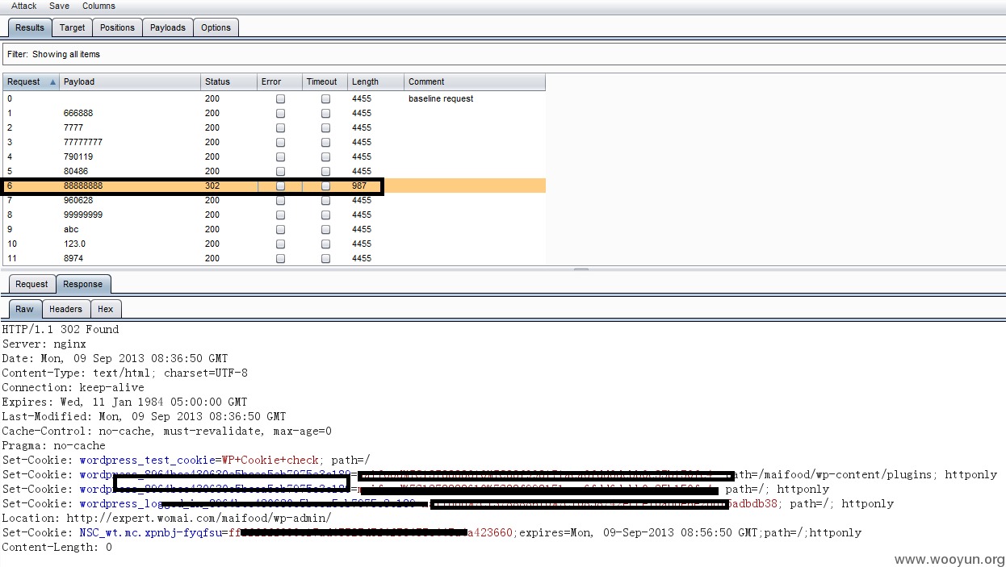Toggle Error checkbox for payload 77777777

tap(280, 142)
